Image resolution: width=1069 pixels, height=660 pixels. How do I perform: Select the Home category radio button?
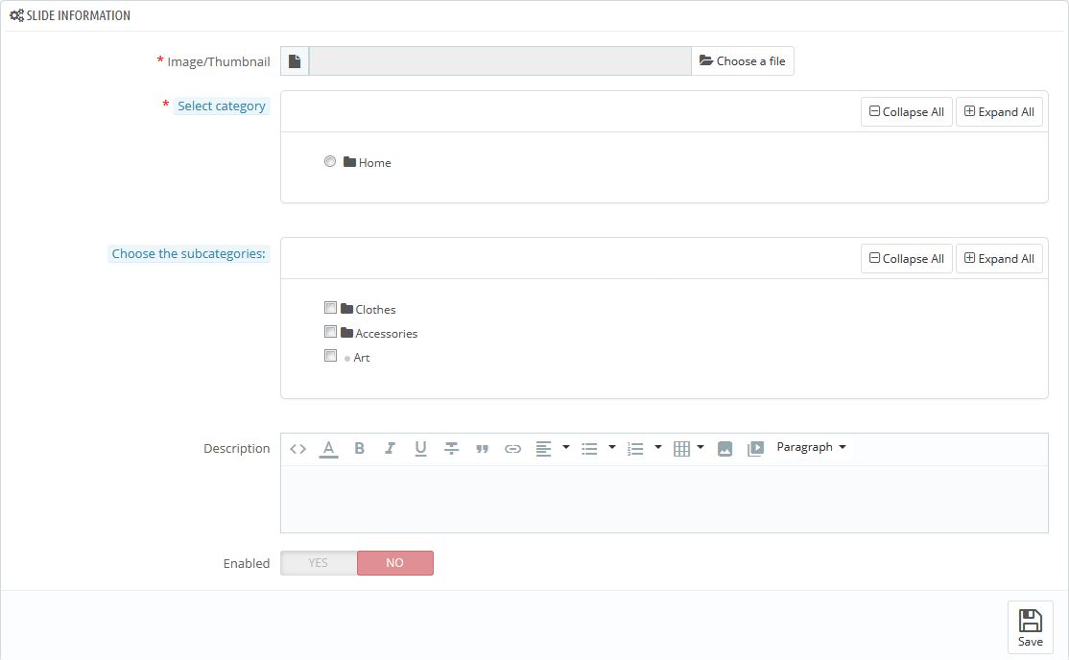(x=330, y=162)
